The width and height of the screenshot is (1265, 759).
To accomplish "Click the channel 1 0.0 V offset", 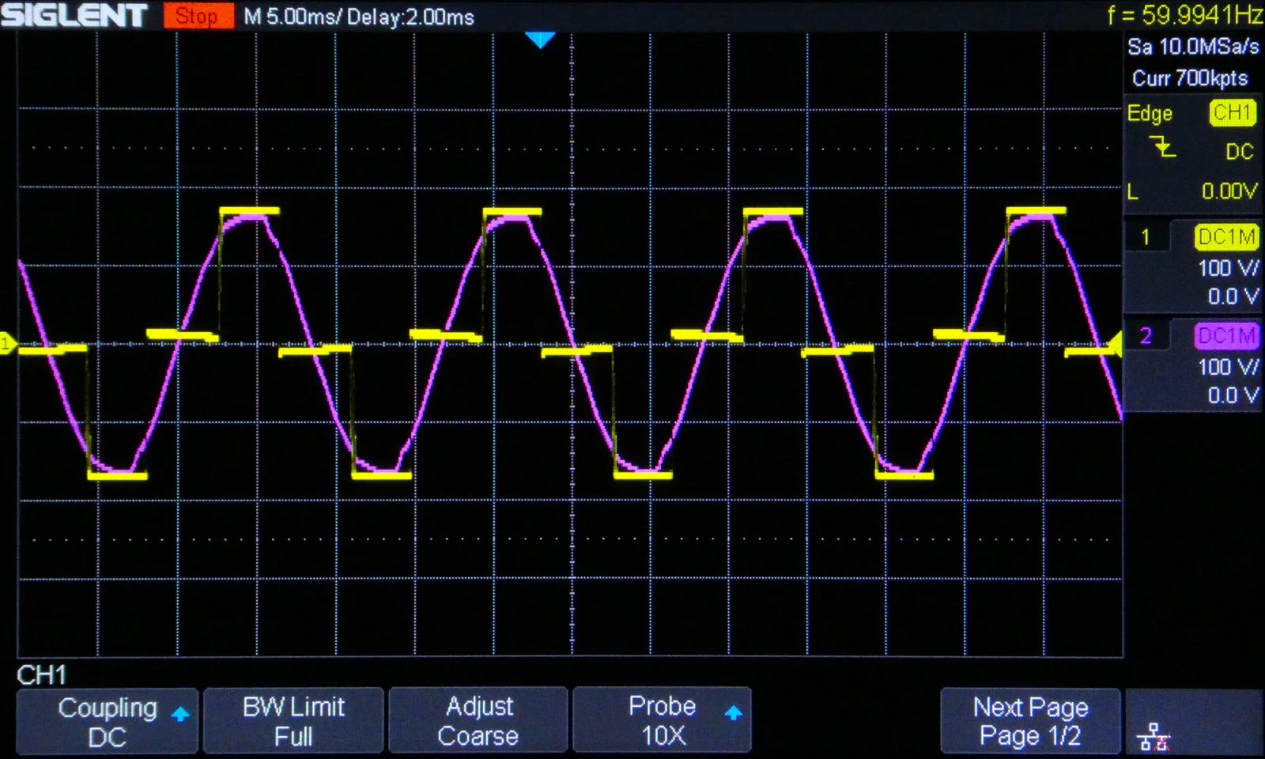I will pyautogui.click(x=1233, y=296).
